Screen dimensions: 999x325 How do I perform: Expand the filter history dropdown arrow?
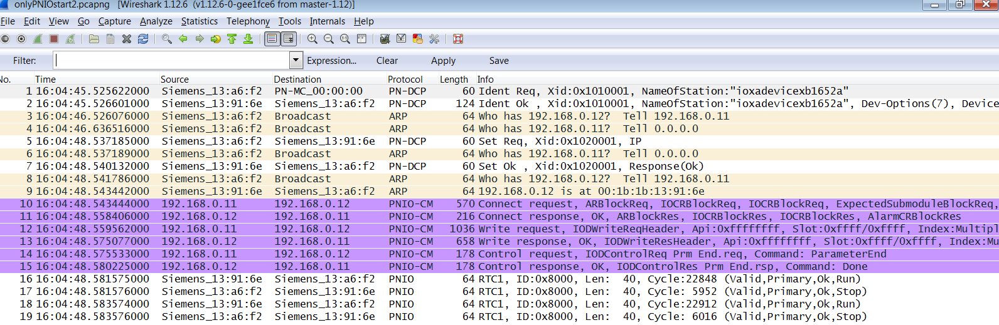pos(296,60)
